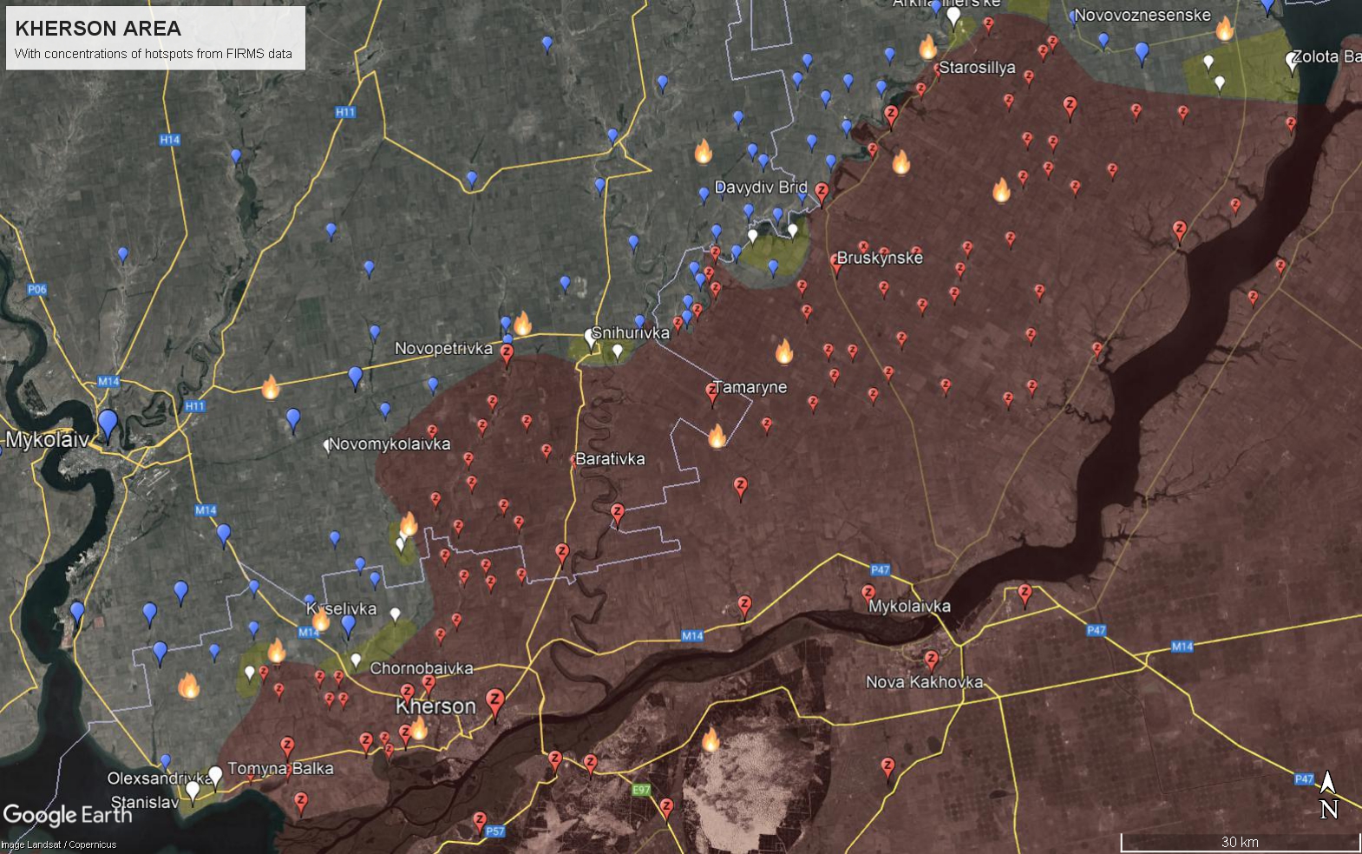Select the red Z marker at Kherson
Screen dimensions: 1362x854
(x=494, y=703)
